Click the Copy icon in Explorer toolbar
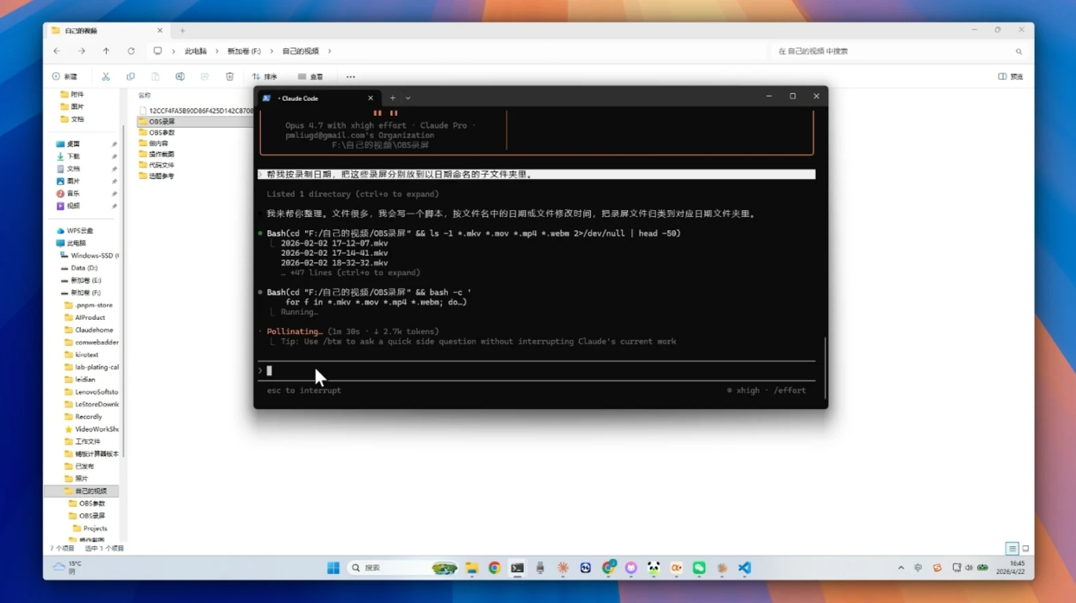Screen dimensions: 1076x603 (130, 76)
